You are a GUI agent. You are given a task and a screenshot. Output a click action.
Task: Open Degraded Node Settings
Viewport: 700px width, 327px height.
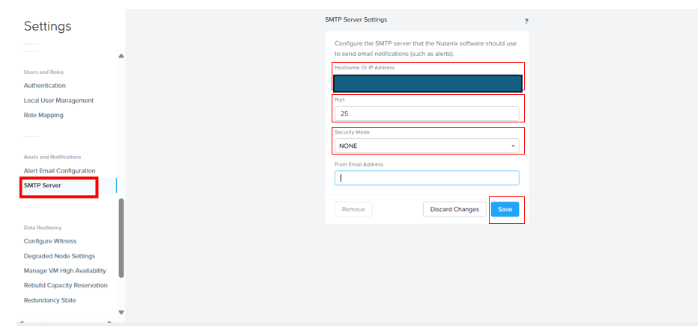click(x=59, y=256)
